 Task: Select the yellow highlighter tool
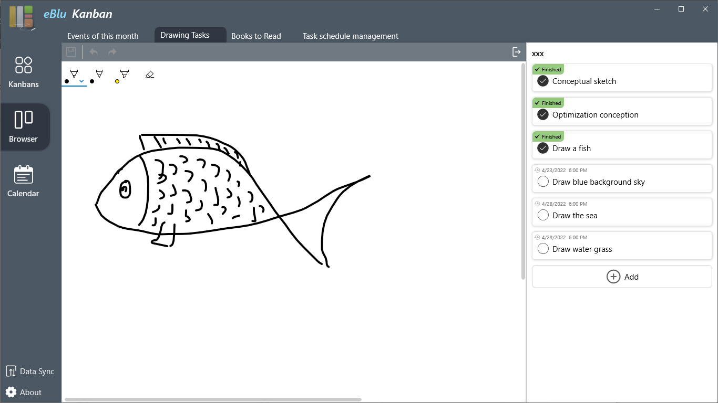(x=125, y=74)
